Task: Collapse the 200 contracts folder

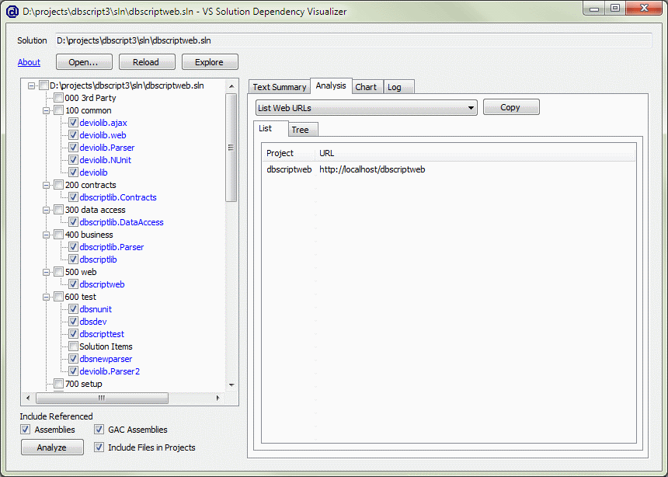Action: [46, 185]
